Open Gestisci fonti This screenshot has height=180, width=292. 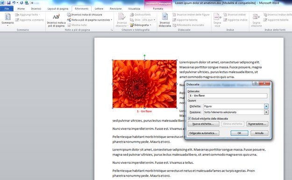(140, 14)
